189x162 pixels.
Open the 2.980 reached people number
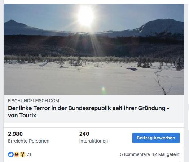click(x=15, y=134)
